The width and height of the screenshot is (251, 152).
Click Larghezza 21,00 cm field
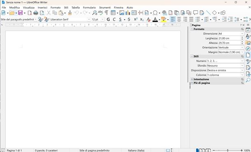229,38
